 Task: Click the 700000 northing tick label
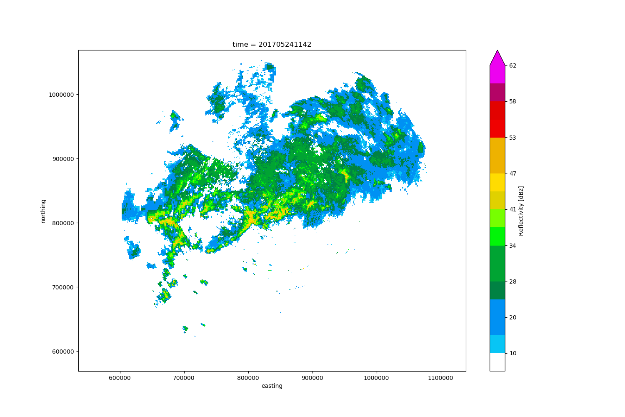[x=64, y=287]
